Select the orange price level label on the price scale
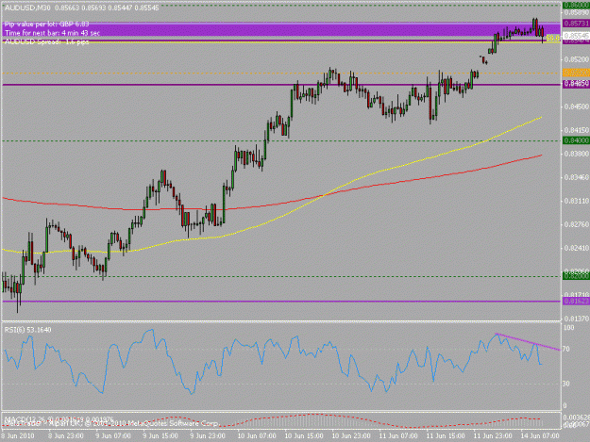Viewport: 590px width, 442px height. point(576,73)
